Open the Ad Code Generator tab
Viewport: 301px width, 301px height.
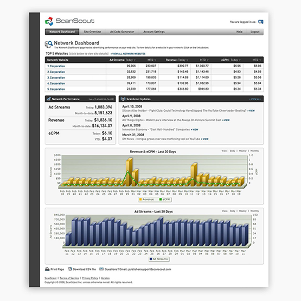tap(122, 32)
